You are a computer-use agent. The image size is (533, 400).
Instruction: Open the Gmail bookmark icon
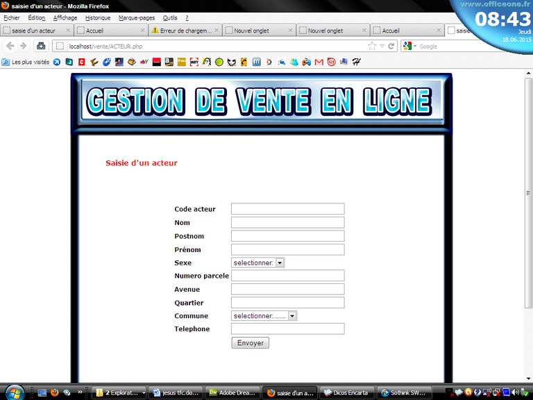click(x=319, y=62)
